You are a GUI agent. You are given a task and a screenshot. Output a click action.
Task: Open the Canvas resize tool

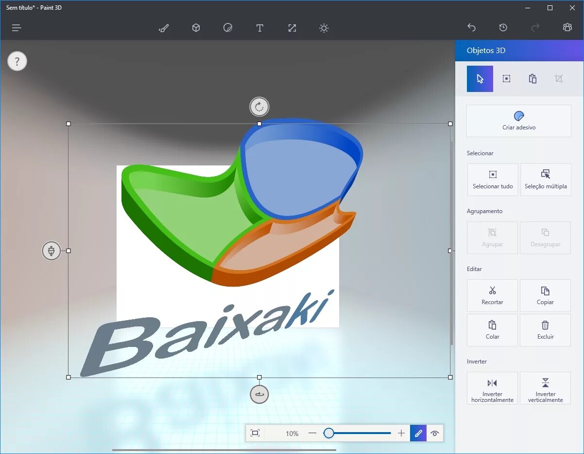coord(292,28)
